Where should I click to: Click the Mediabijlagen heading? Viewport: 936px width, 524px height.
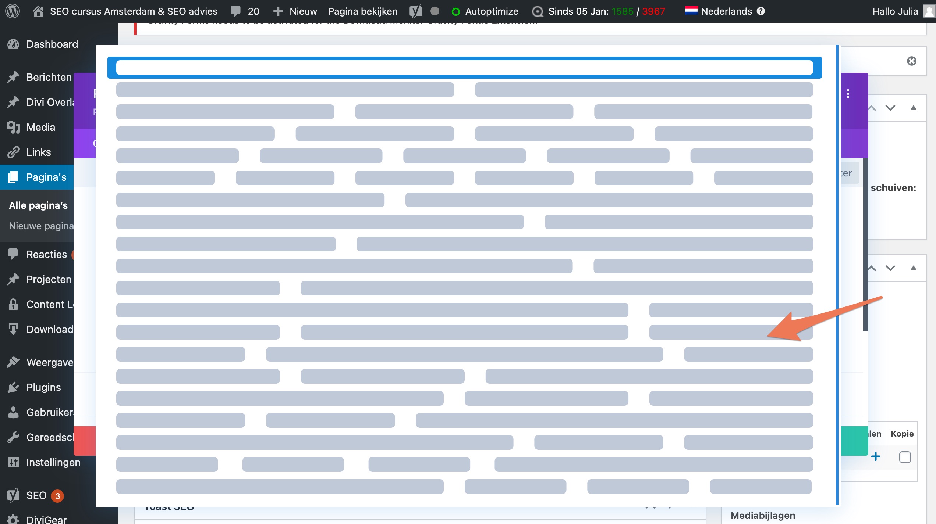(x=763, y=515)
